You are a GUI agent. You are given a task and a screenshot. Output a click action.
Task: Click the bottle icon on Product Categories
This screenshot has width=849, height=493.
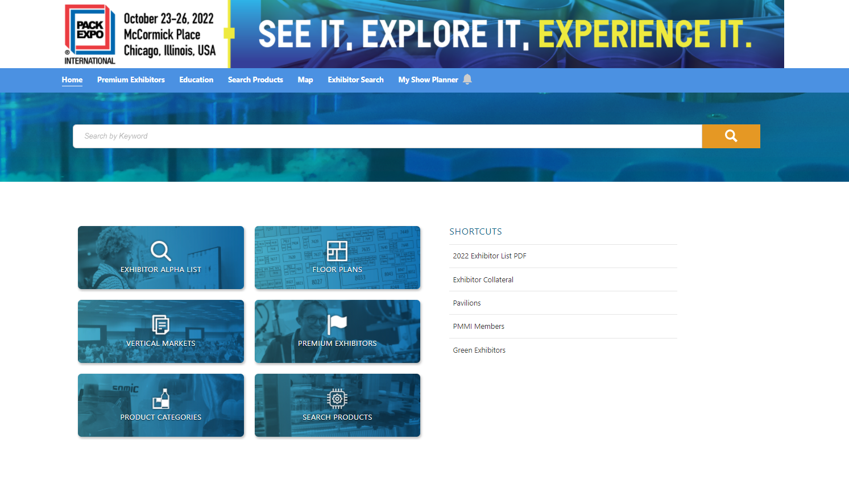tap(161, 399)
